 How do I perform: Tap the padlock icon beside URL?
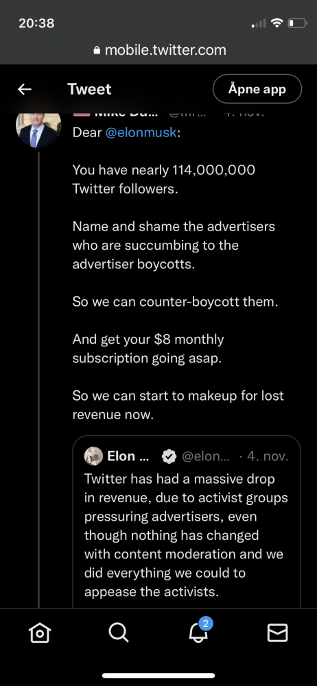tap(97, 50)
